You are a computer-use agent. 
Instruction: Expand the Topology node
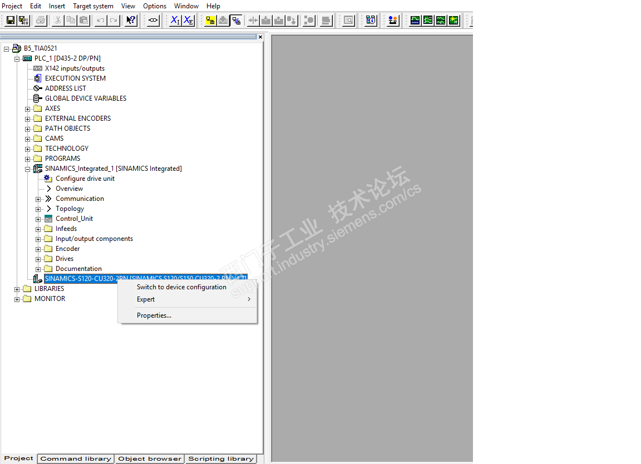pos(38,209)
